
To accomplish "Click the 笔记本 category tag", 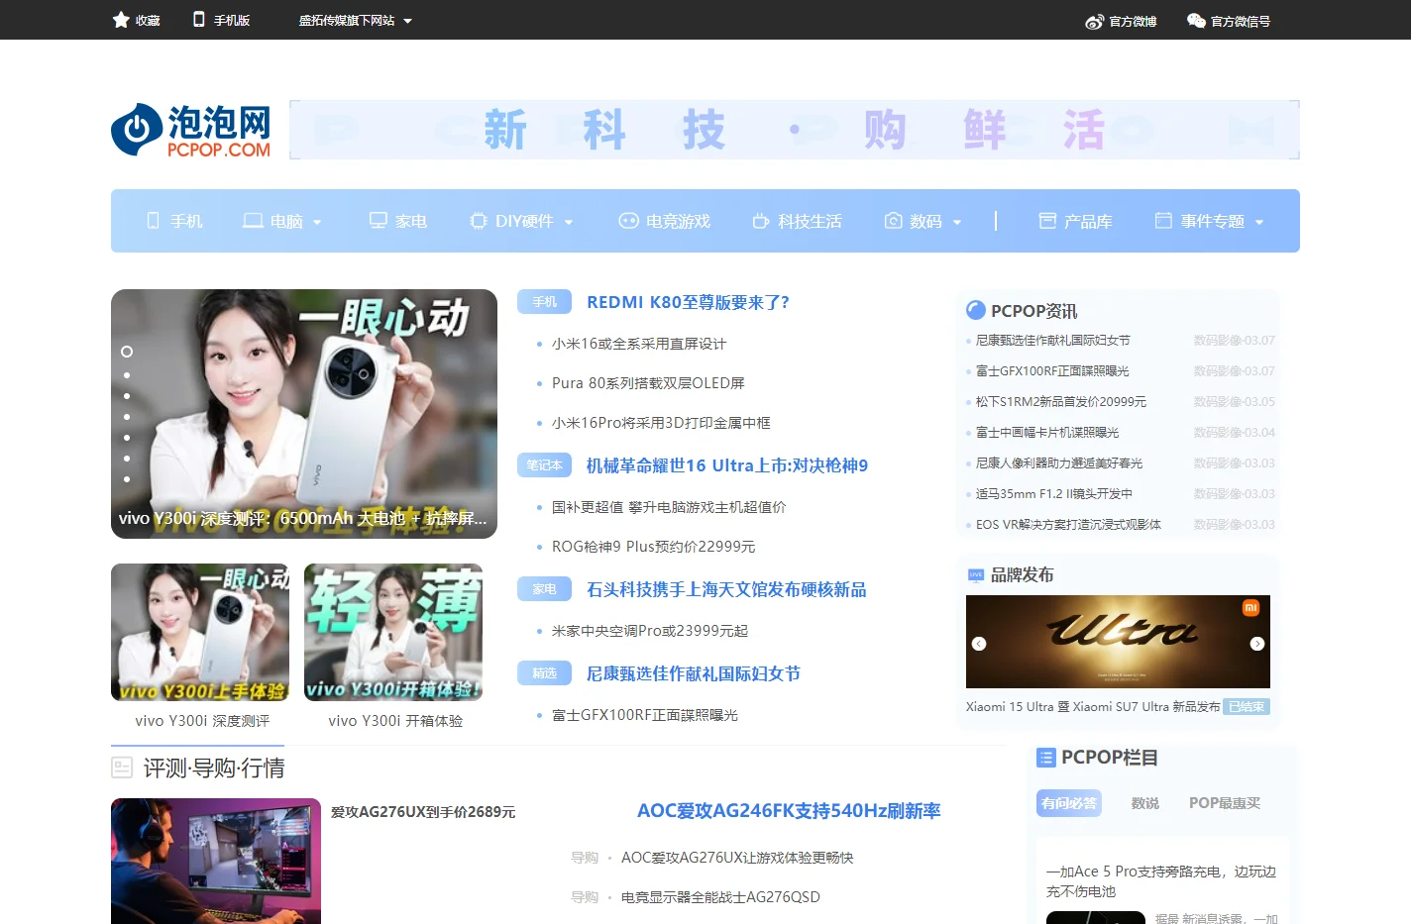I will pyautogui.click(x=545, y=465).
